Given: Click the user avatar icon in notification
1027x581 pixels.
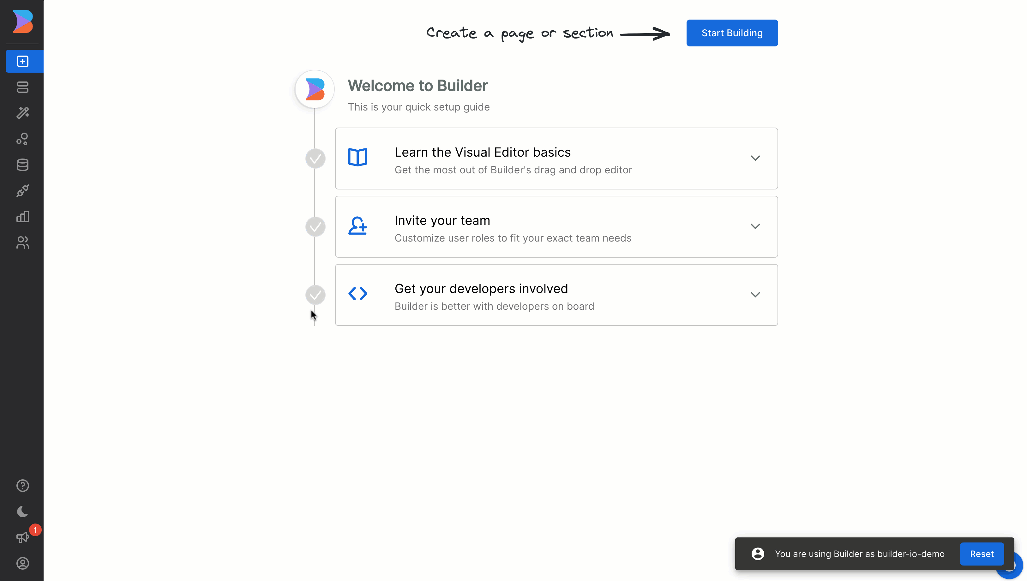Looking at the screenshot, I should (x=758, y=554).
